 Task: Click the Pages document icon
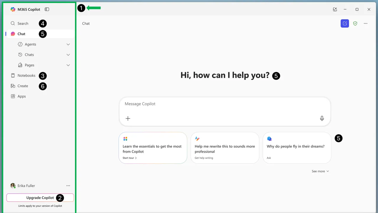20,65
